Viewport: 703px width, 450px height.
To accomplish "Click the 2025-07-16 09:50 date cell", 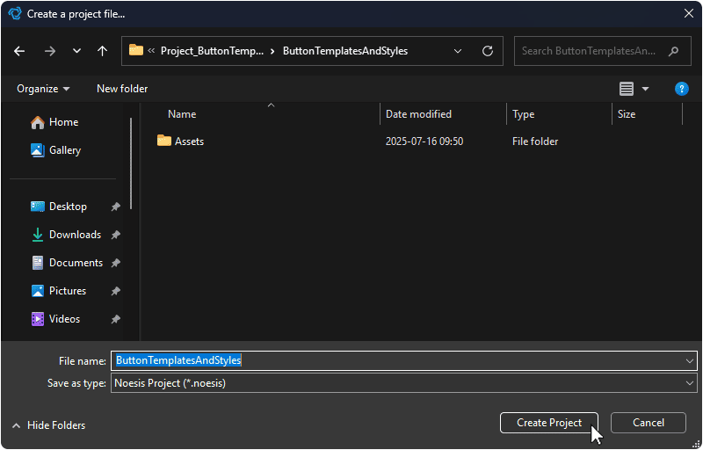I will 424,142.
